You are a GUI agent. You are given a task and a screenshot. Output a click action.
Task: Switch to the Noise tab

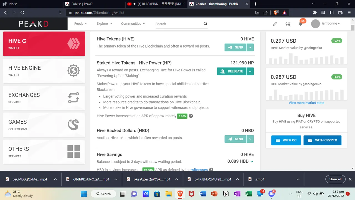pos(31,4)
